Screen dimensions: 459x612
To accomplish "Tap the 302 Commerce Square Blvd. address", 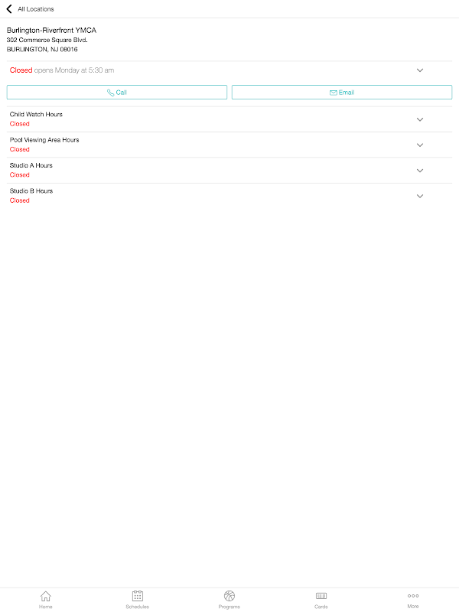I will 47,40.
